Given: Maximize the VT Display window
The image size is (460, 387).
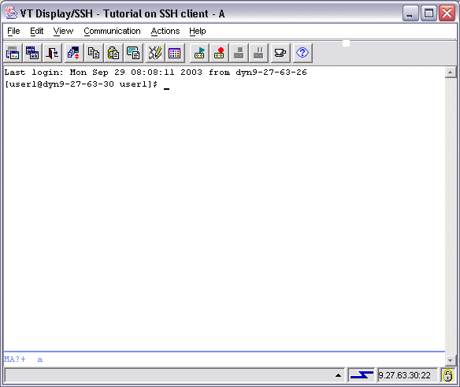Looking at the screenshot, I should pyautogui.click(x=428, y=13).
